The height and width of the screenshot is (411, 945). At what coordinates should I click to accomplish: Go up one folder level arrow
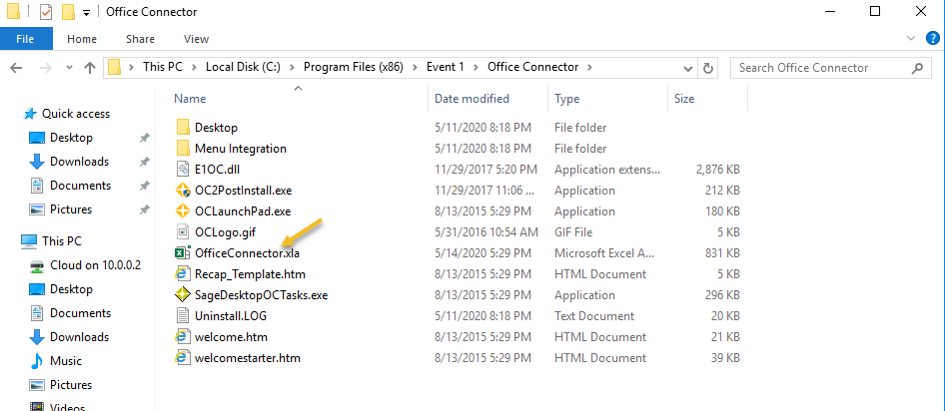click(90, 68)
